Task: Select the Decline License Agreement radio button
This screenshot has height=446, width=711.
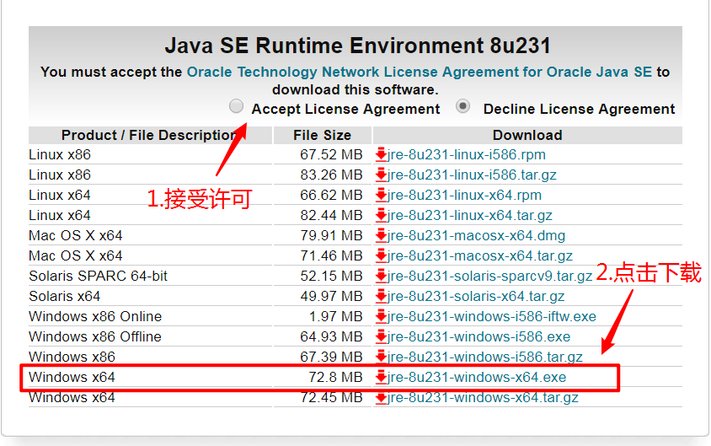Action: (462, 107)
